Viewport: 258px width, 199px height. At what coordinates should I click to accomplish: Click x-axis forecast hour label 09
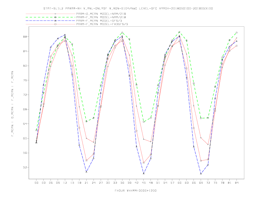coord(58,183)
